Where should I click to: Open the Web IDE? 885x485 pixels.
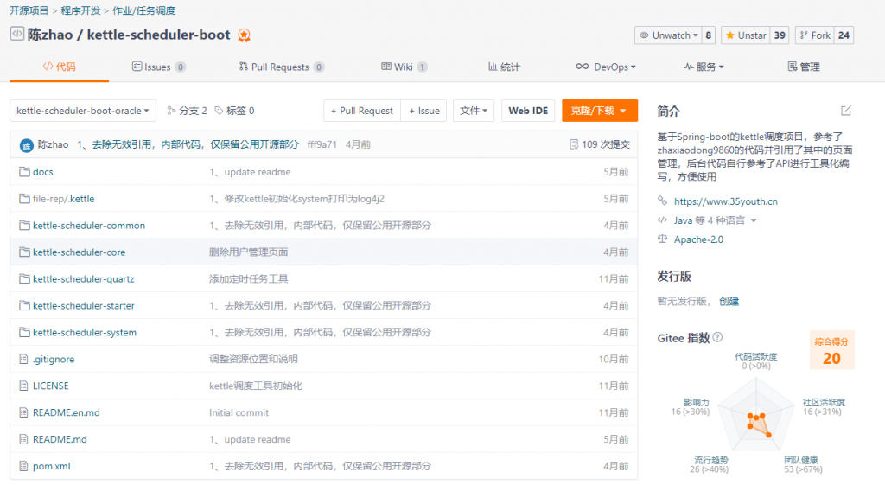[528, 111]
